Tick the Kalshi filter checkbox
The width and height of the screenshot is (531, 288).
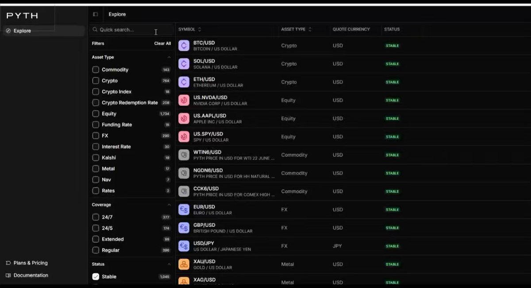click(96, 158)
